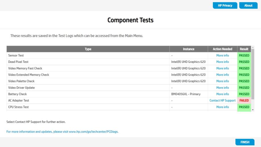Show More info for Video Extended Memory Check
The height and width of the screenshot is (147, 261).
pyautogui.click(x=222, y=75)
